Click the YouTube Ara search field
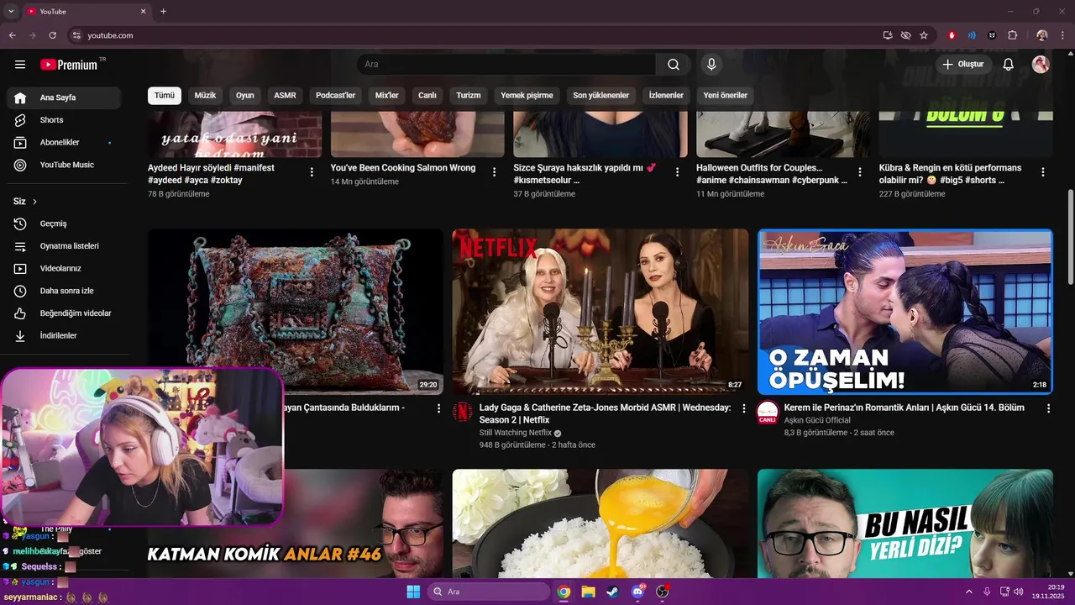 506,65
